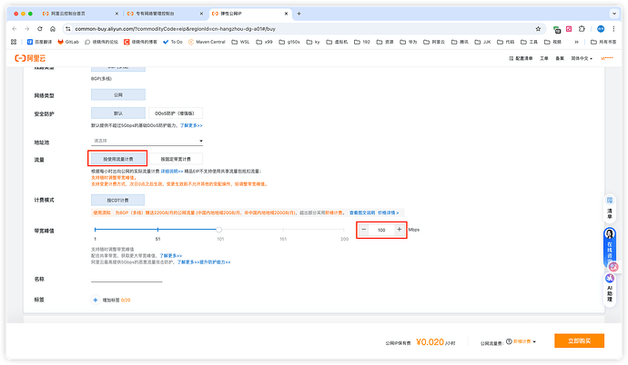
Task: Click the plus icon to increase bandwidth
Action: click(399, 230)
